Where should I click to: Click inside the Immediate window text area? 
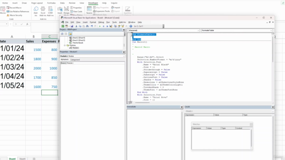tap(154, 134)
